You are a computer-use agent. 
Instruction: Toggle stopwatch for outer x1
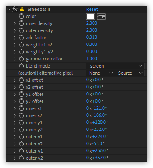pos(21,137)
